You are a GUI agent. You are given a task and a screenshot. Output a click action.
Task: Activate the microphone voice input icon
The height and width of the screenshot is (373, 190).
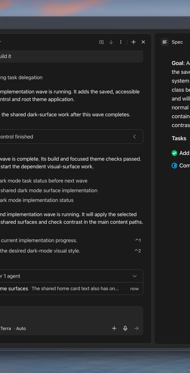(125, 328)
